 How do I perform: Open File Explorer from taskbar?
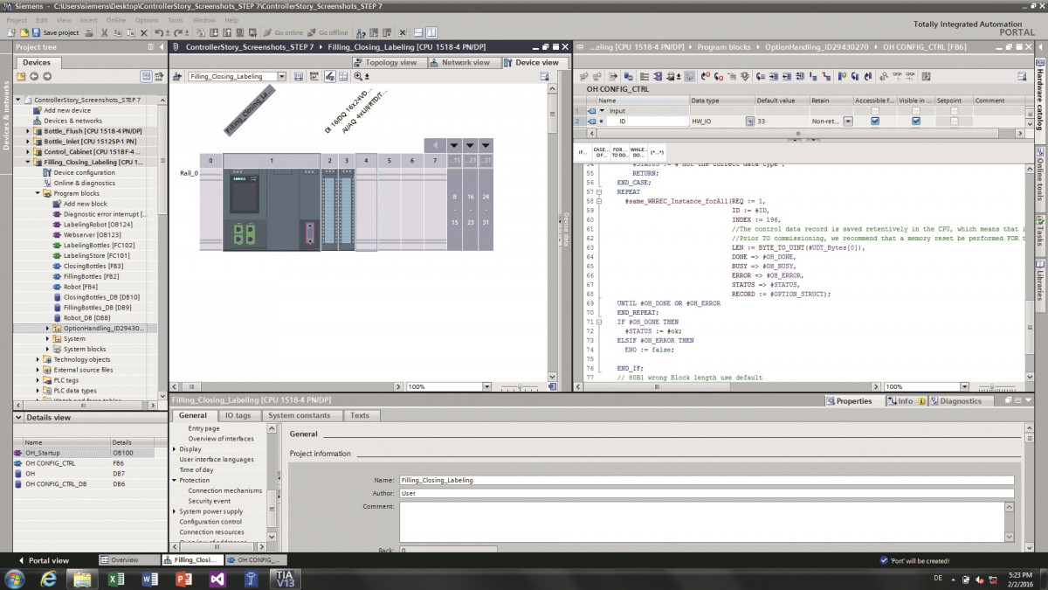(82, 579)
